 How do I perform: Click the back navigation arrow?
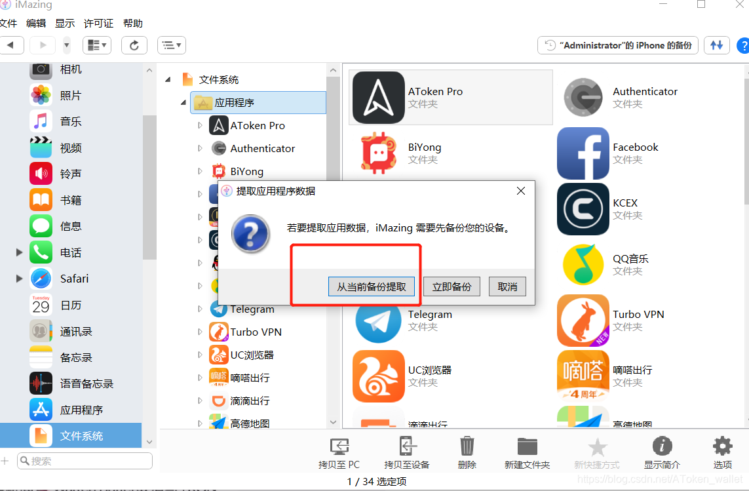(10, 45)
